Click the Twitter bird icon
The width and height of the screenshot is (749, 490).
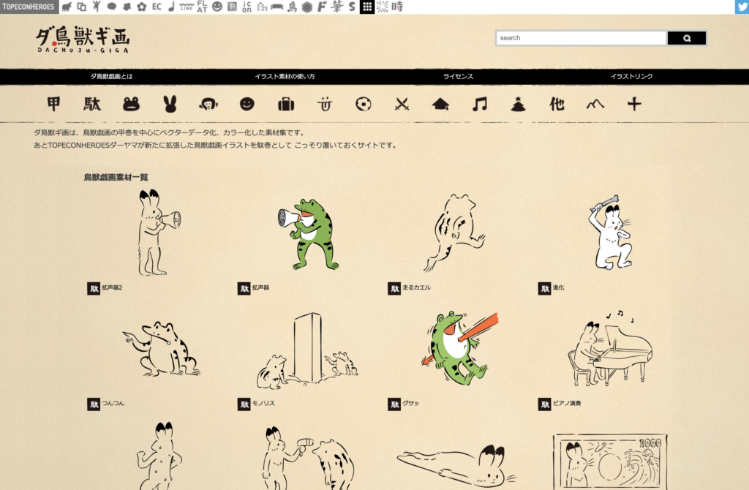point(742,7)
